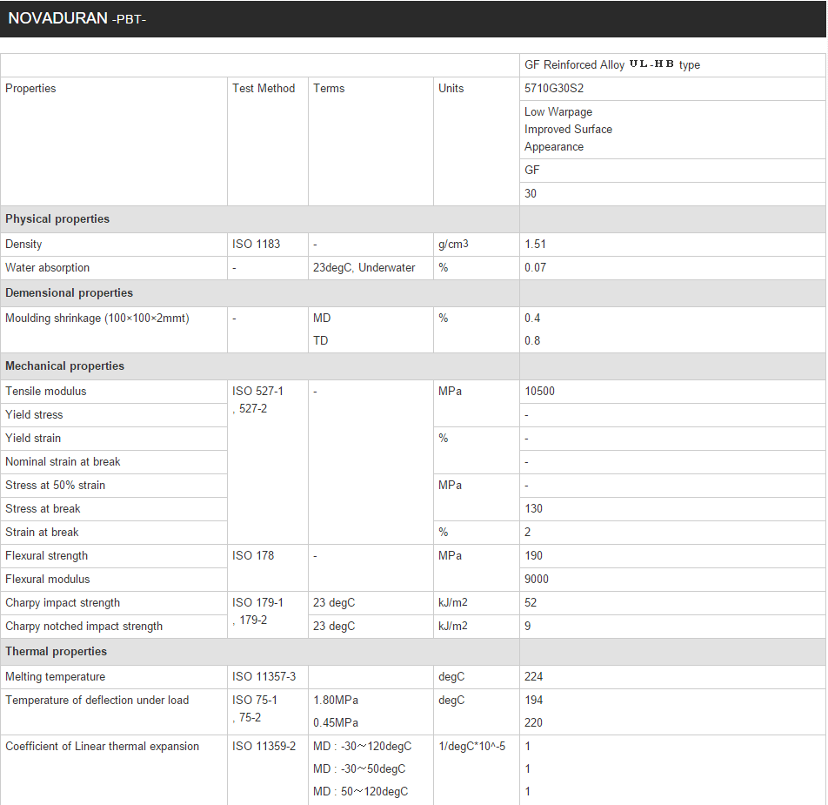Click the MD : 50~120degC term
This screenshot has width=828, height=805.
click(361, 792)
